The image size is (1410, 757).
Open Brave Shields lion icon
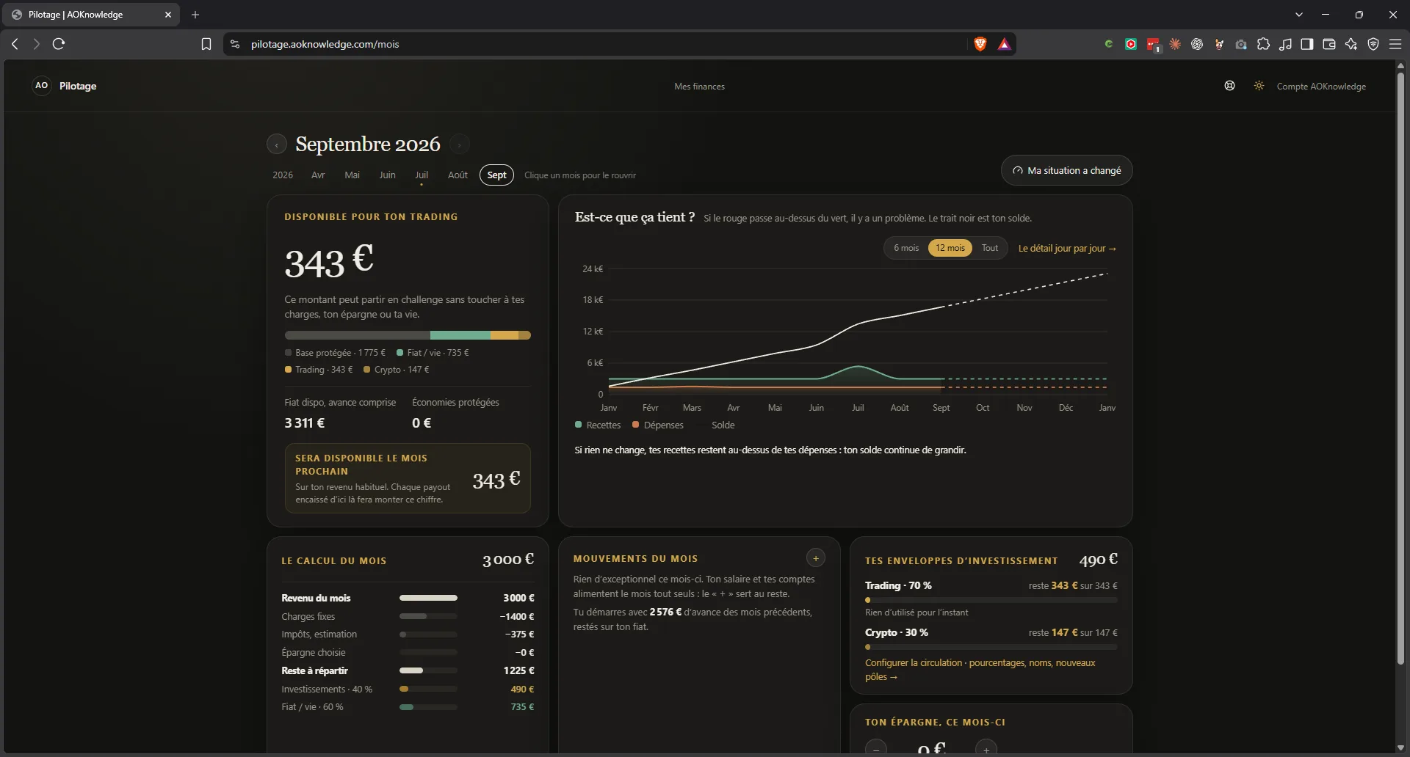980,44
